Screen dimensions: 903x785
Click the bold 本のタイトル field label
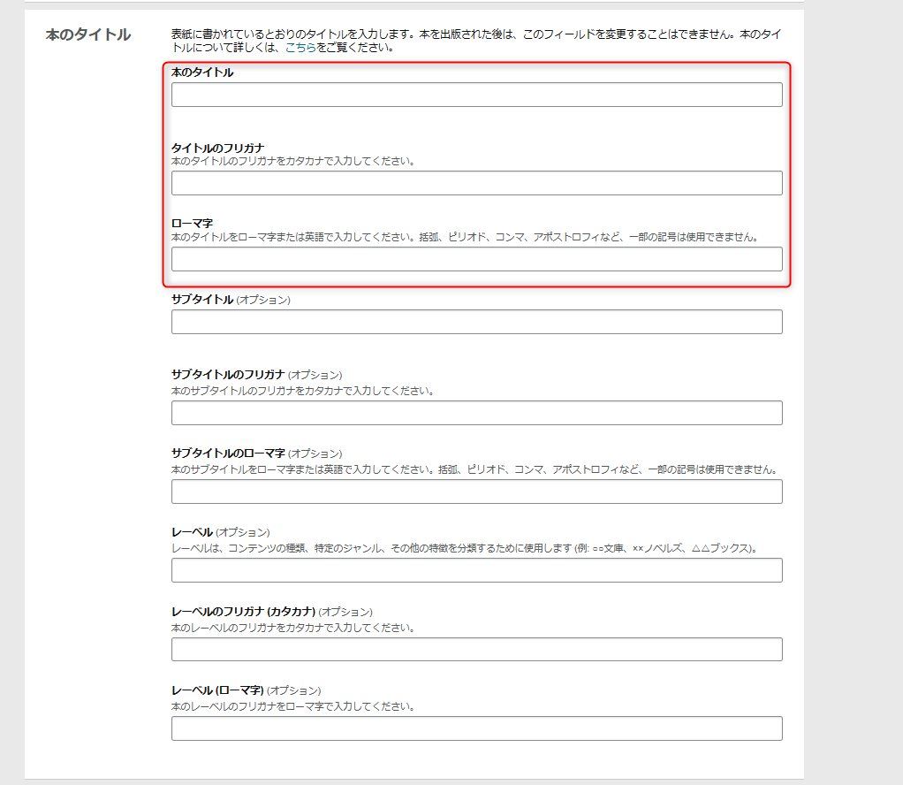202,72
